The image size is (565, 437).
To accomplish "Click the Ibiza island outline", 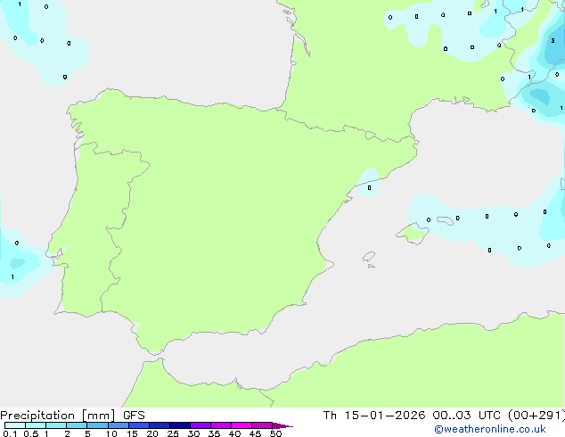I will pos(369,257).
